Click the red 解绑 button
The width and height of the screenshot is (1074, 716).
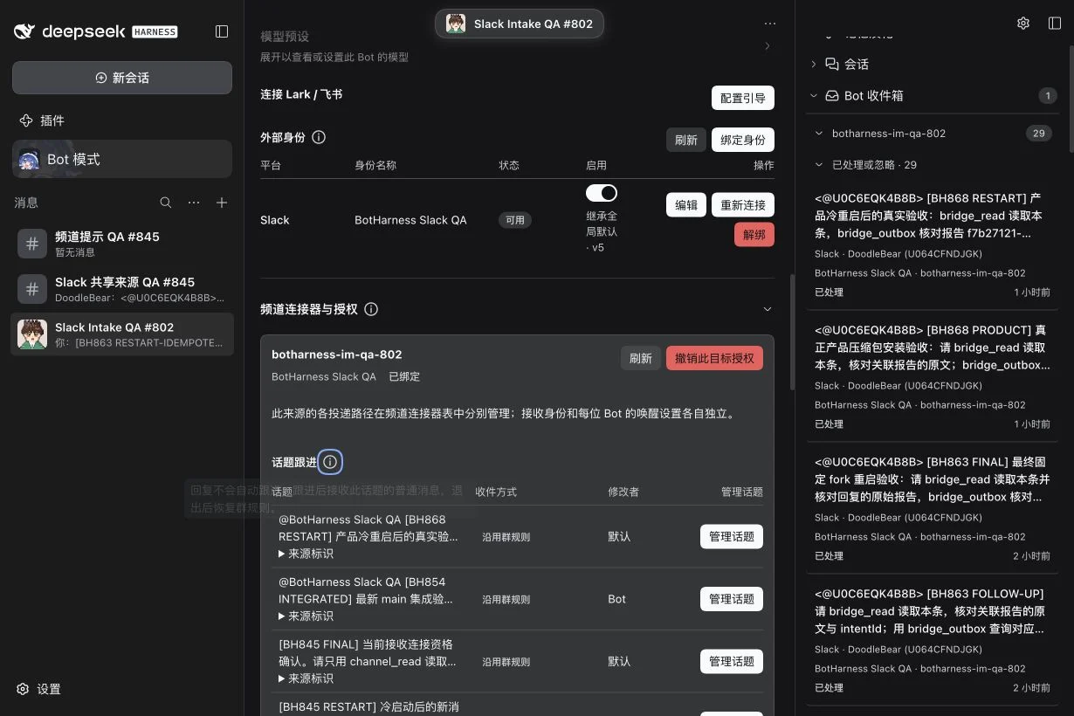point(754,235)
